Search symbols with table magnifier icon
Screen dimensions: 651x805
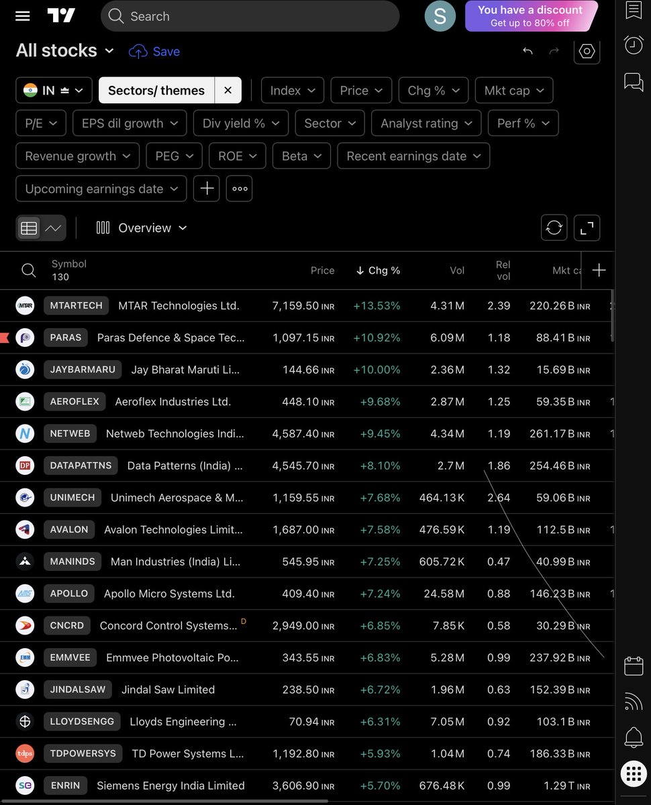tap(28, 270)
